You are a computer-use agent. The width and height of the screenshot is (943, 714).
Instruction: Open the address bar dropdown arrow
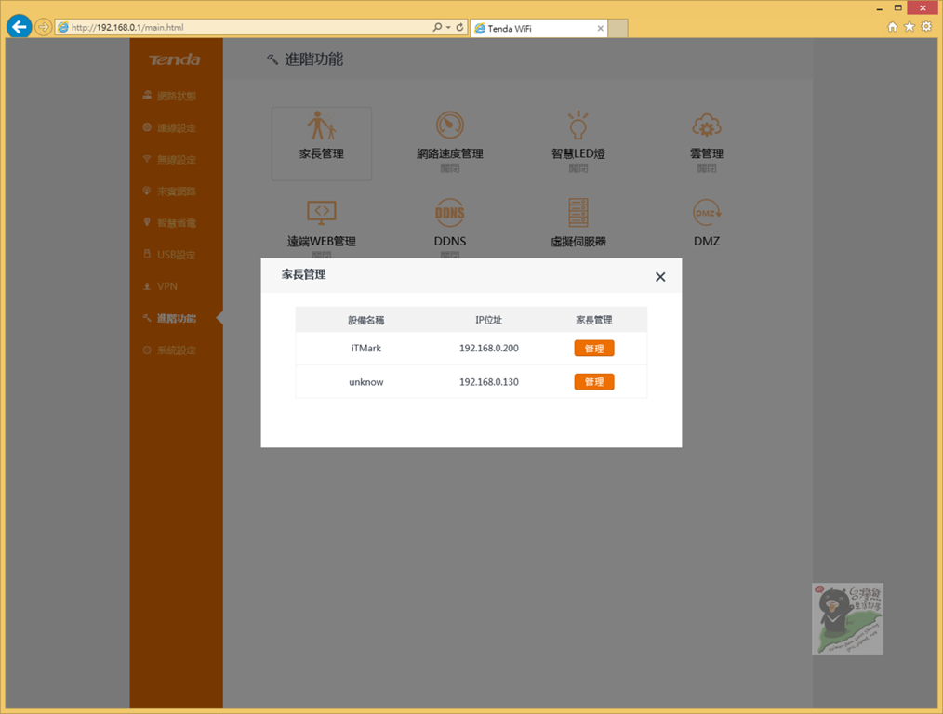point(448,27)
